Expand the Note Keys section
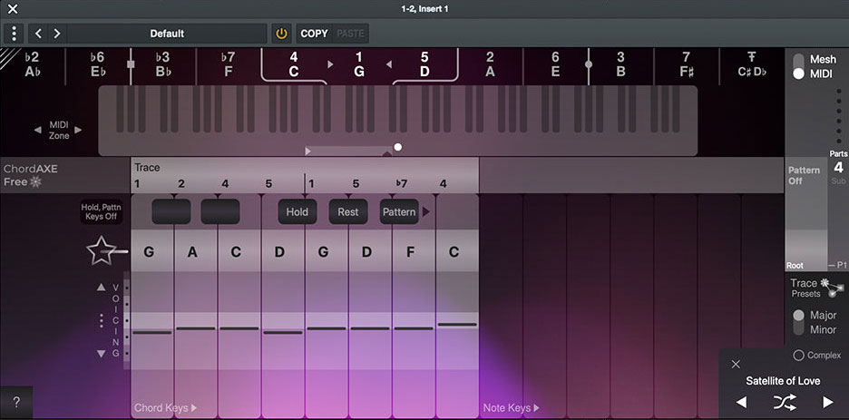This screenshot has width=849, height=420. tap(511, 408)
